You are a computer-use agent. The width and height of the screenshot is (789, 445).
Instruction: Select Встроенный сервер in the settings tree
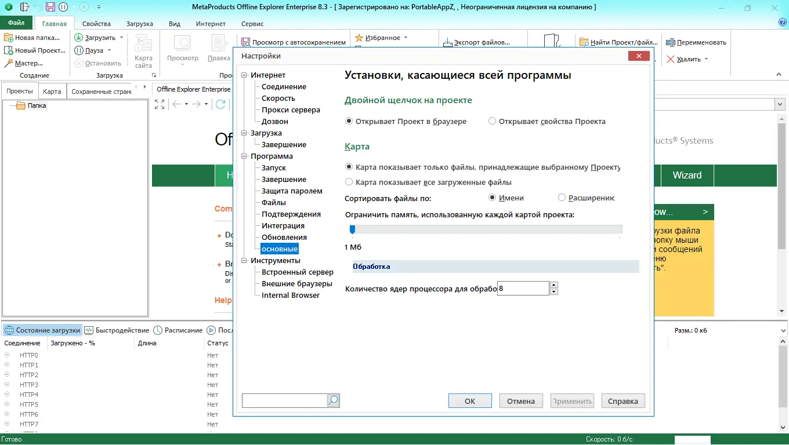[x=298, y=272]
